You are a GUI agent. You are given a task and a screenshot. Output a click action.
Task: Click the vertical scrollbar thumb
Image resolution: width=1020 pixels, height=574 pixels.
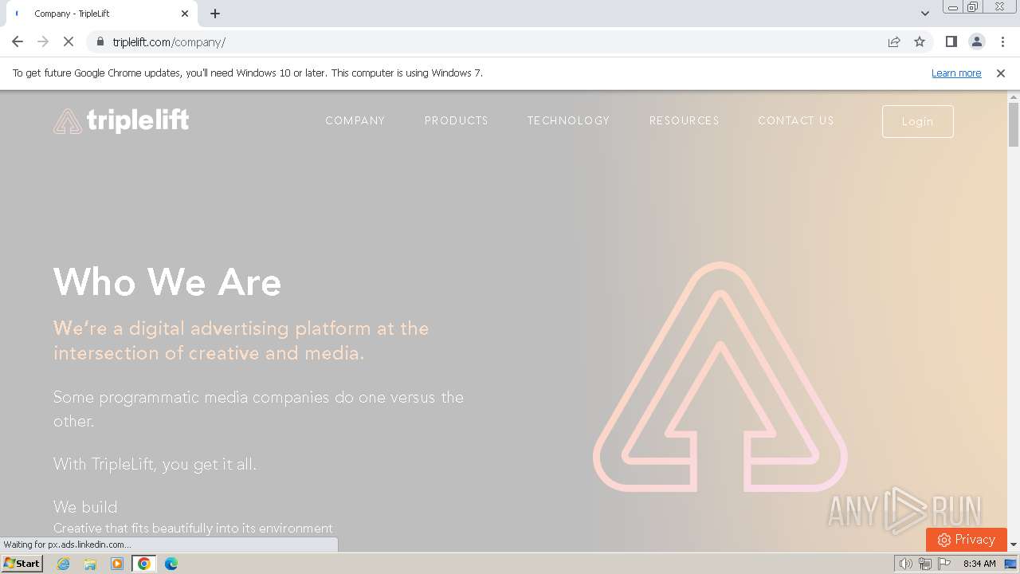click(1014, 125)
